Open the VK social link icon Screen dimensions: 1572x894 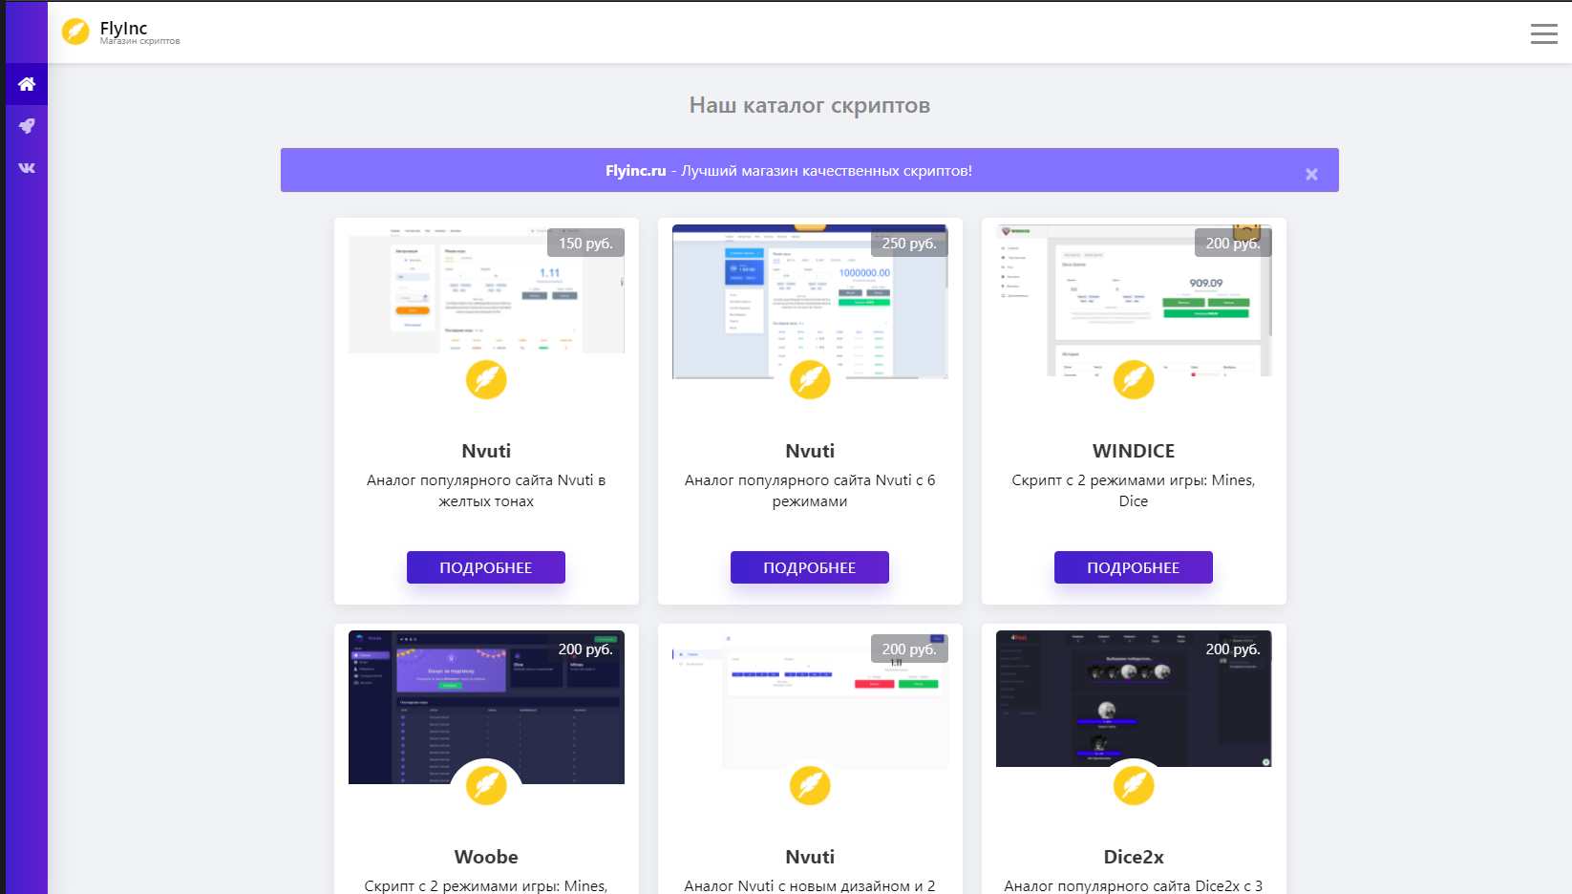pyautogui.click(x=27, y=168)
